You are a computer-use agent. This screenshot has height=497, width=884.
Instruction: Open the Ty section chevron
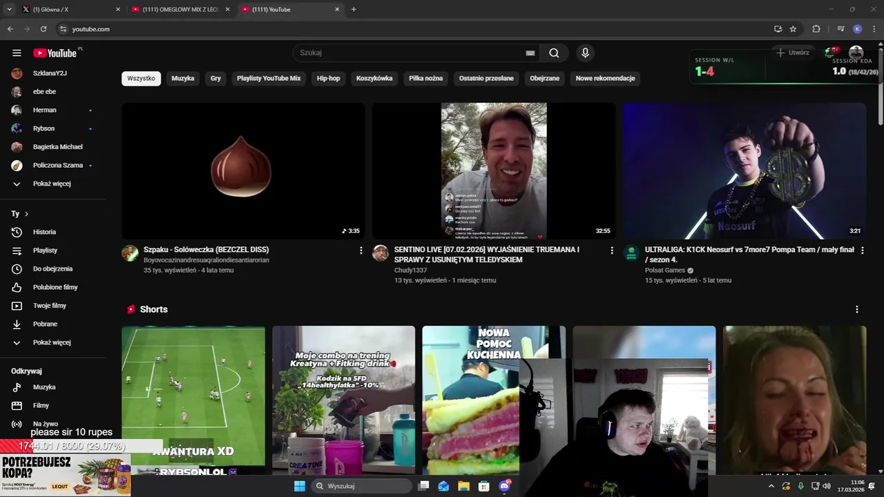(x=26, y=214)
